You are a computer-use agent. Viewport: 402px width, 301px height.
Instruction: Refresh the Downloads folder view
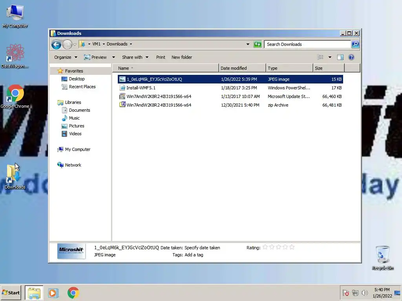258,44
